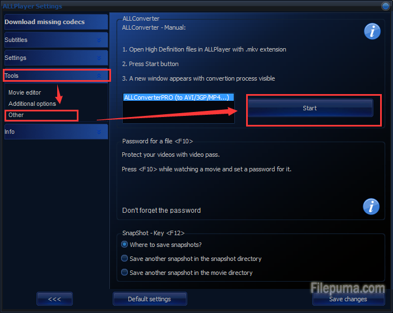393x313 pixels.
Task: Select 'Where to save snapshots?' radio button
Action: pyautogui.click(x=124, y=244)
